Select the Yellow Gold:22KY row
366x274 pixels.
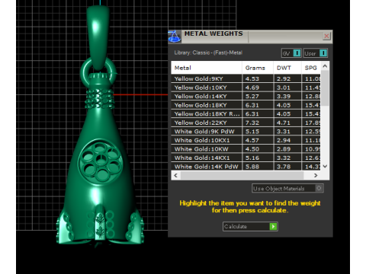coord(246,123)
